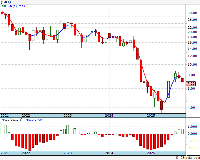Click the 4.00 price axis label
This screenshot has width=200, height=160.
[191, 108]
